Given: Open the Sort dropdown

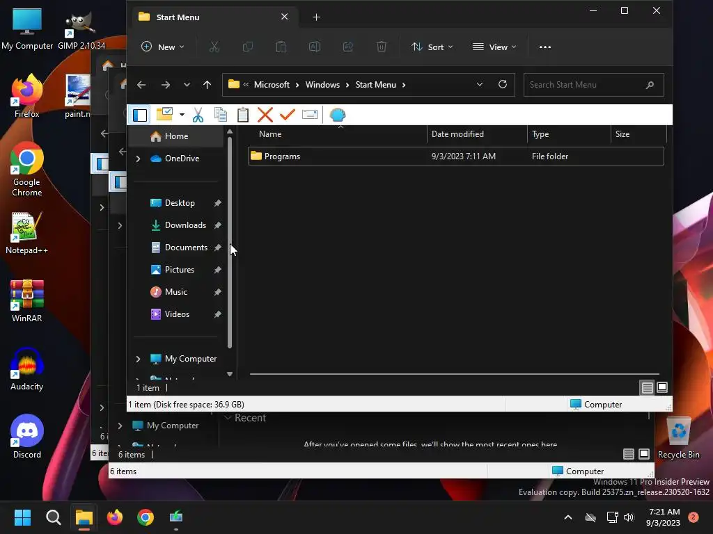Looking at the screenshot, I should click(x=432, y=47).
